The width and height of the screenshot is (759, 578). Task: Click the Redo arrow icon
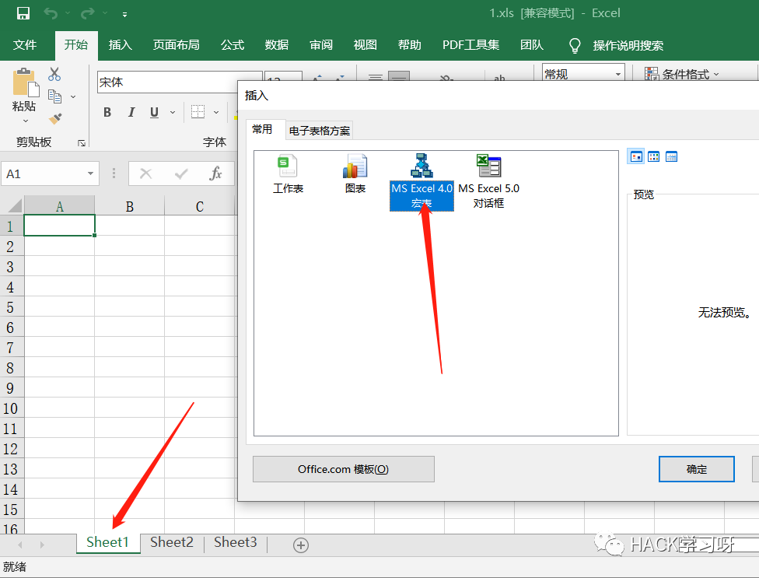pyautogui.click(x=88, y=13)
